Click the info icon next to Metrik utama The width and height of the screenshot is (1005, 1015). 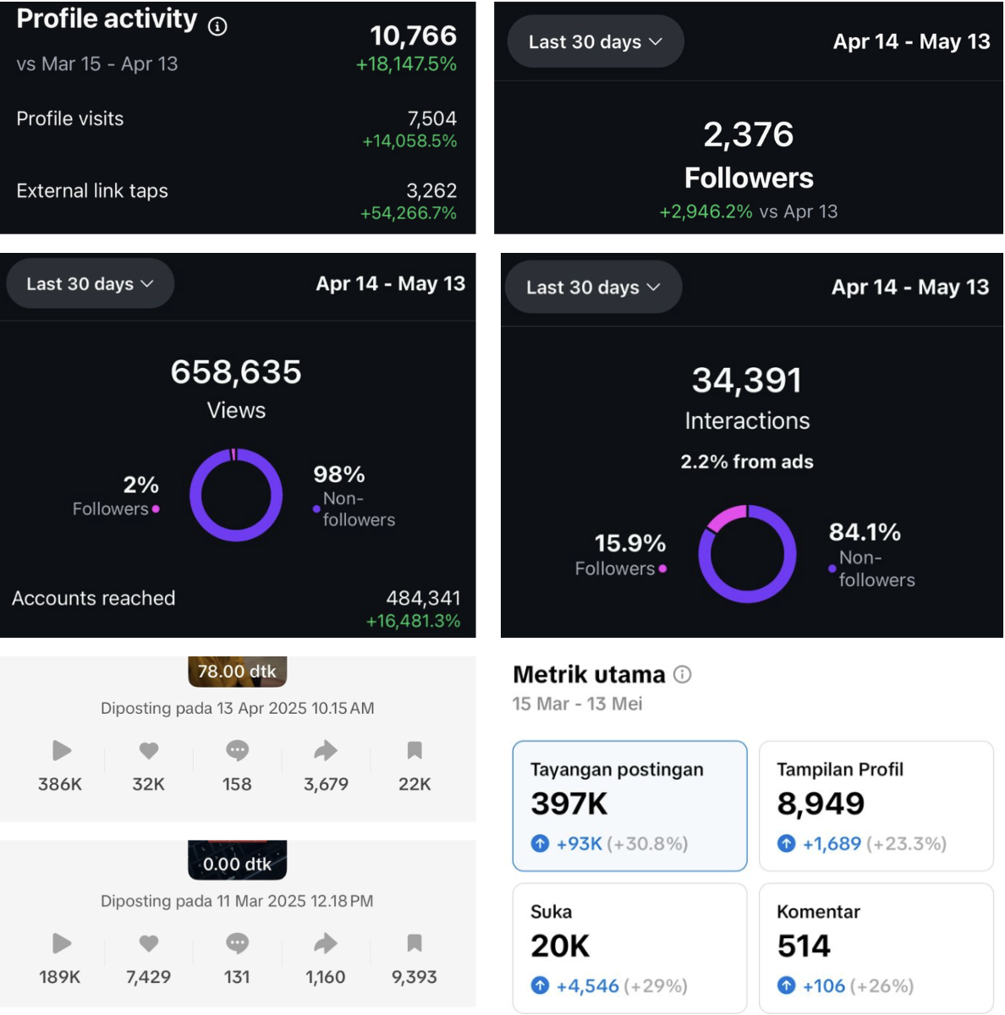pyautogui.click(x=682, y=674)
